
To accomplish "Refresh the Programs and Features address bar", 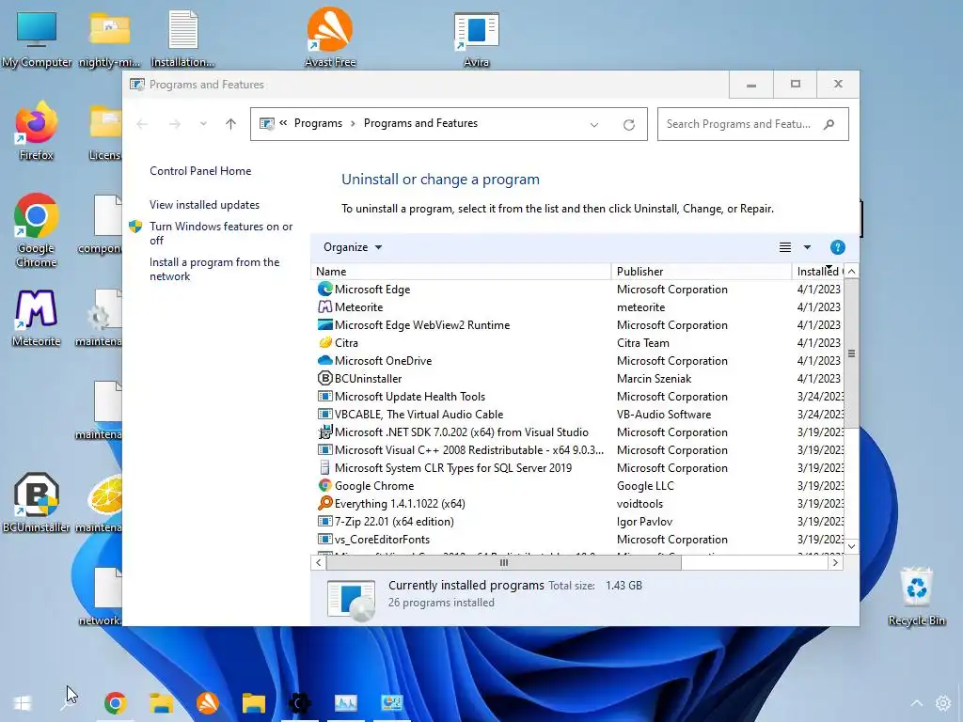I will pos(629,125).
